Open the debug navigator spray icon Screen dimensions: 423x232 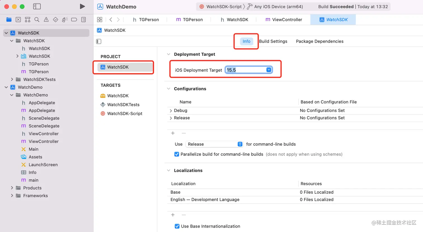(x=65, y=20)
